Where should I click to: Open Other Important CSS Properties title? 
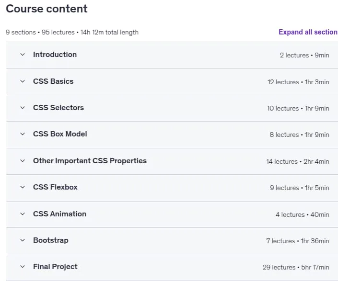(x=90, y=161)
